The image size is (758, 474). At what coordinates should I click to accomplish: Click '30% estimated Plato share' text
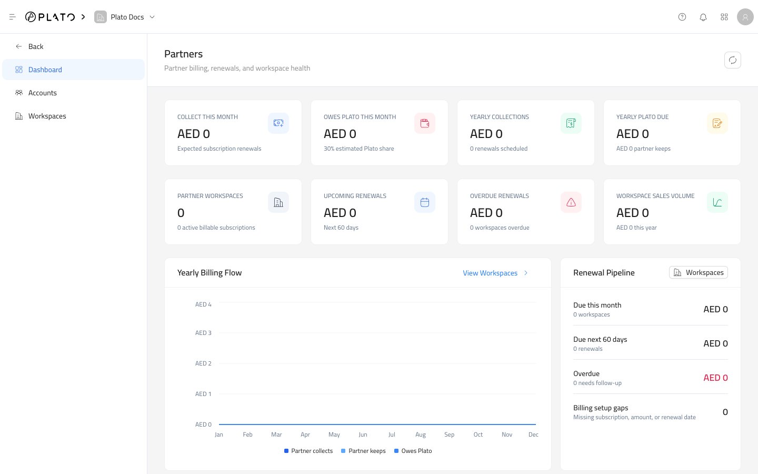point(359,149)
